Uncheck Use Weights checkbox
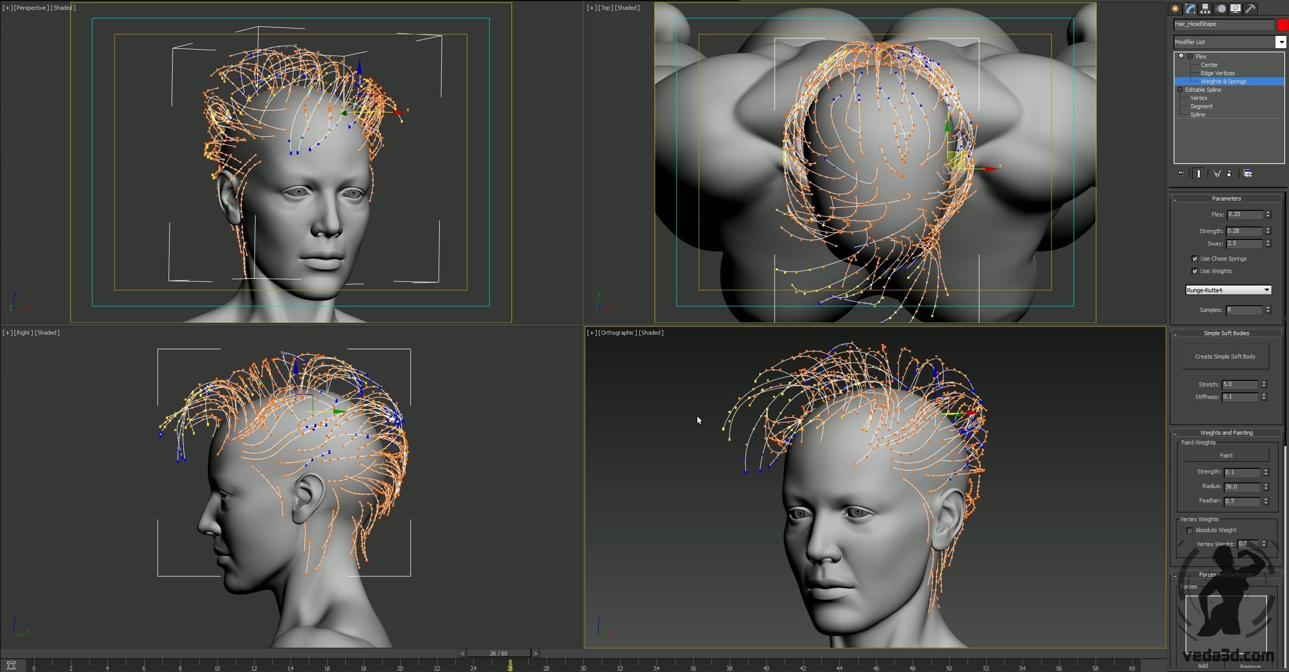The width and height of the screenshot is (1289, 672). pos(1195,271)
